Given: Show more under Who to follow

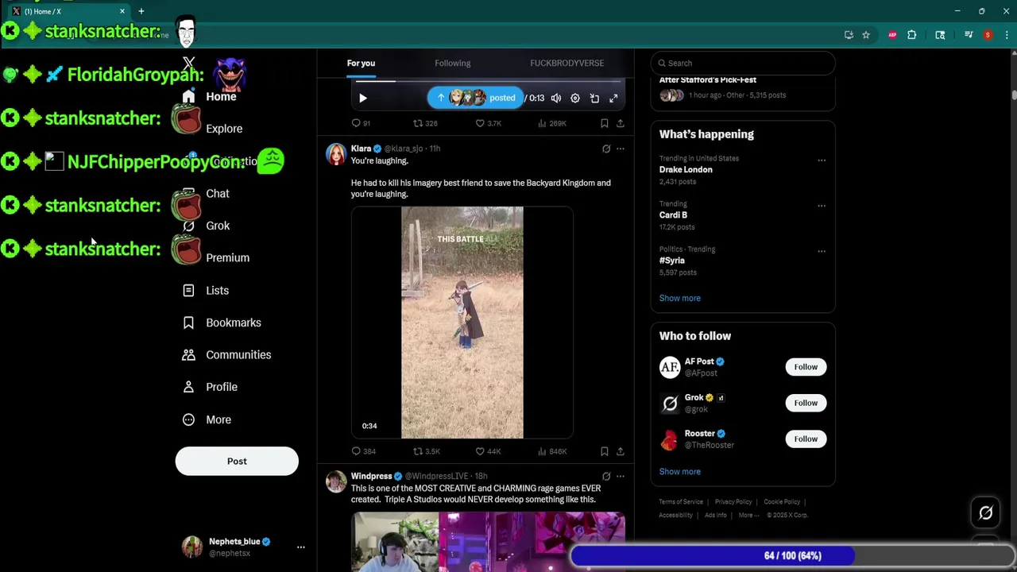Looking at the screenshot, I should tap(680, 472).
